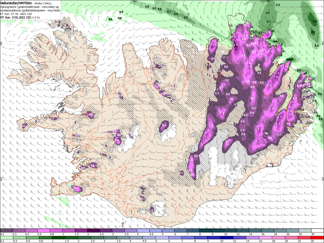Click the 'slydda/snjókoma (grátt/bleikt/grænt' description line

click(30, 10)
